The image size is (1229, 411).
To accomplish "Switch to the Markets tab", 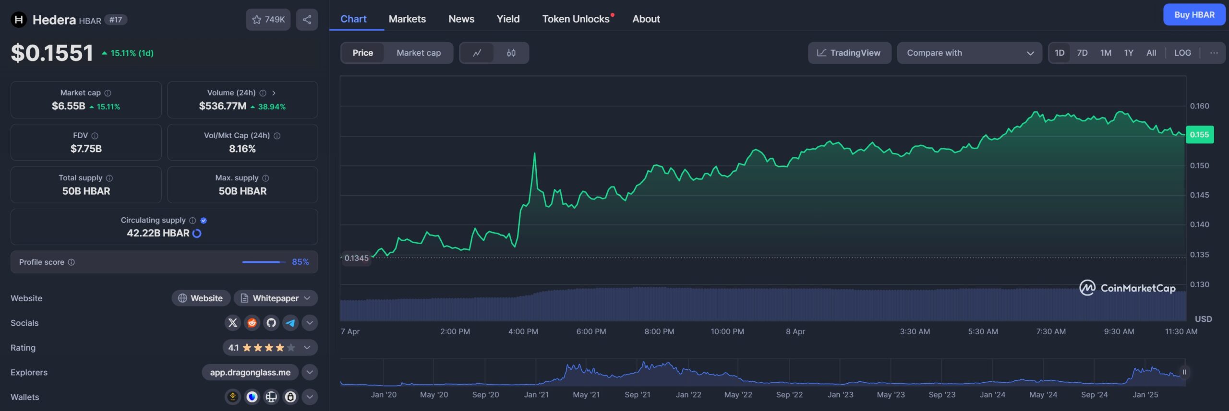I will click(407, 19).
